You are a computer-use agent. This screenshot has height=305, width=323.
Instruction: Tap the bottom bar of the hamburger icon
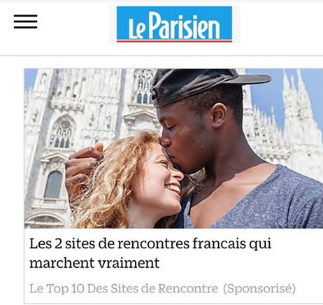click(x=25, y=27)
